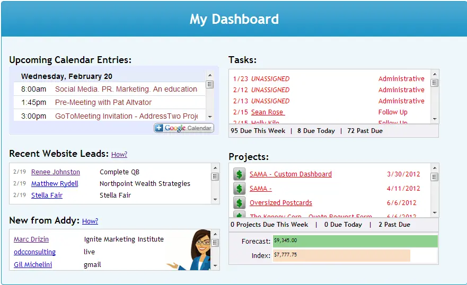467x285 pixels.
Task: Click the Google Calendar add button
Action: point(184,128)
